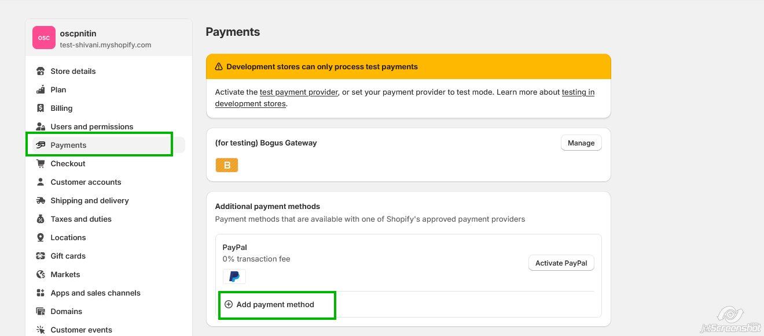
Task: Follow the test payment provider link
Action: point(299,92)
